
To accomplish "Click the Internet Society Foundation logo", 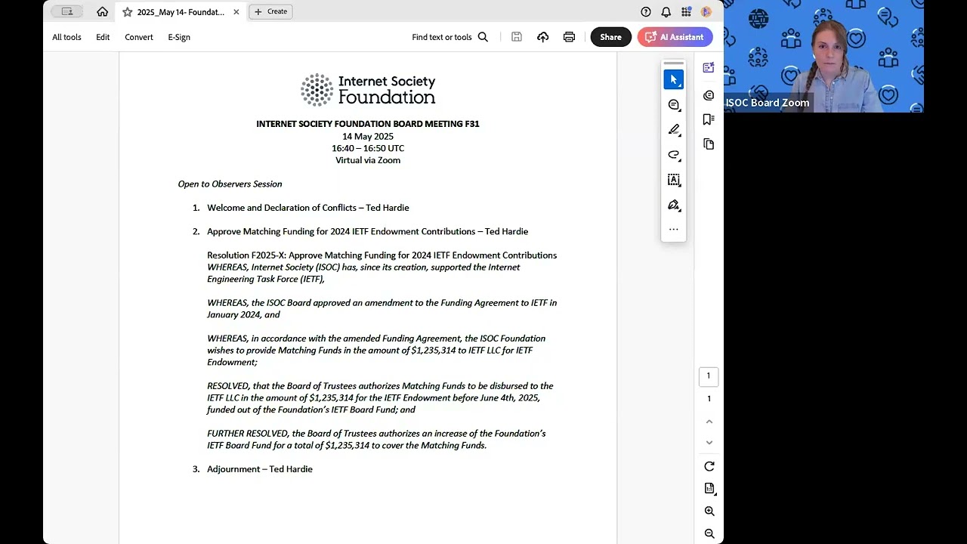I will (368, 90).
